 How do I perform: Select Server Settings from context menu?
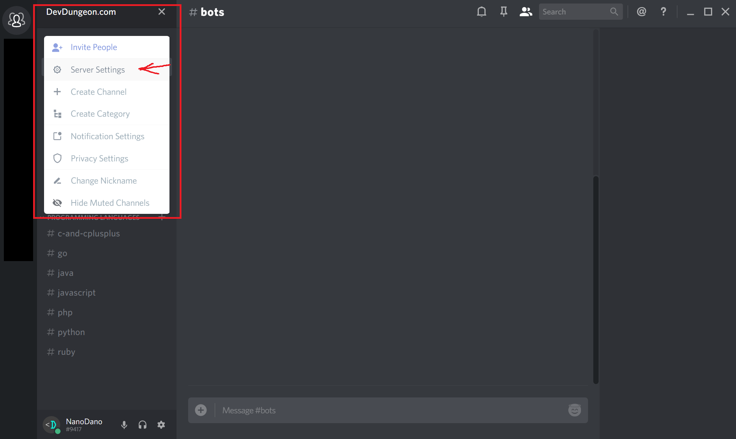point(98,69)
